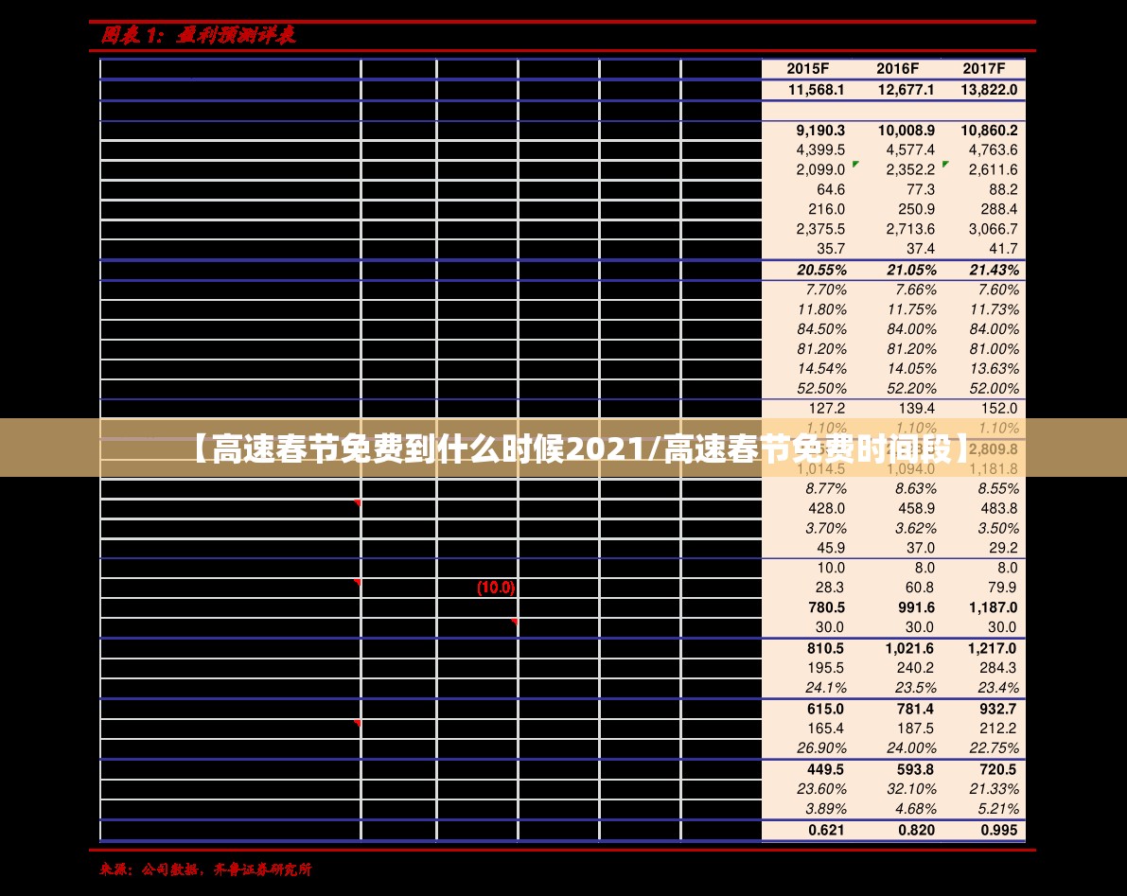
Task: Click the 2017F column header
Action: click(983, 69)
